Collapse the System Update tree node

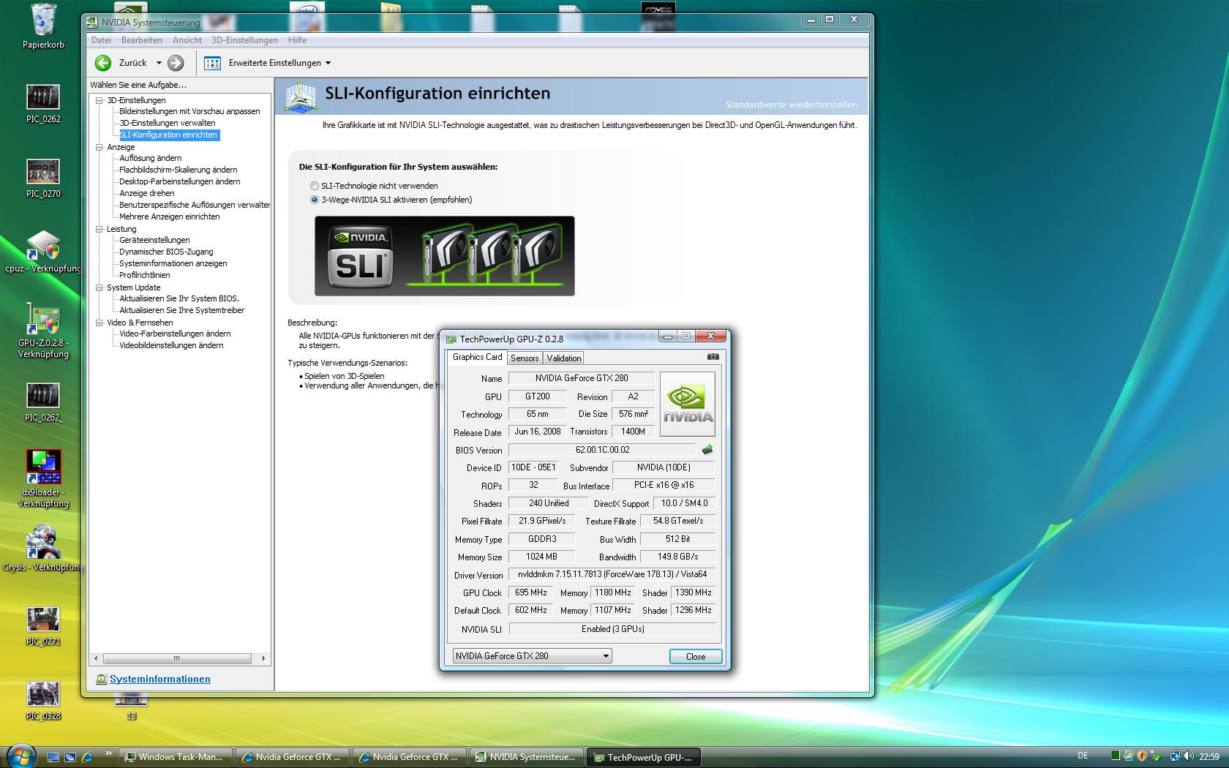coord(99,287)
